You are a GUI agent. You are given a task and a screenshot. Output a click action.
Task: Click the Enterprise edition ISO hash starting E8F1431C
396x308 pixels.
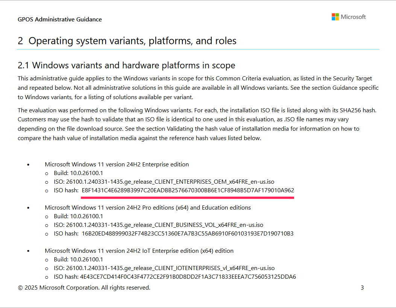(x=188, y=190)
